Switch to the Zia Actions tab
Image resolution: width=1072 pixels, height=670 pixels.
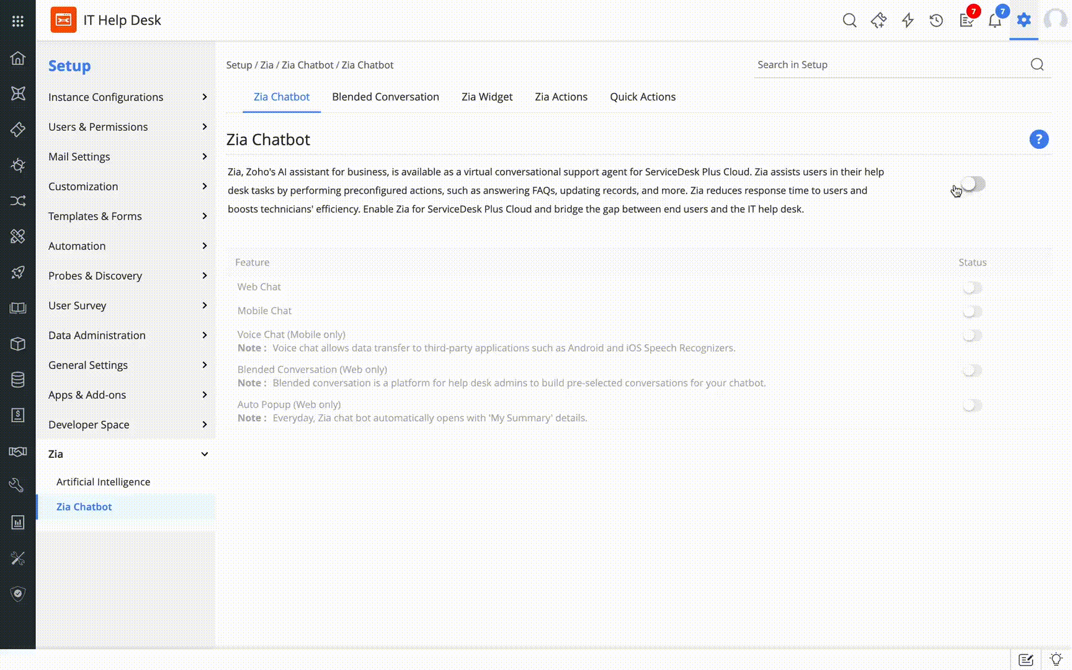pos(561,97)
